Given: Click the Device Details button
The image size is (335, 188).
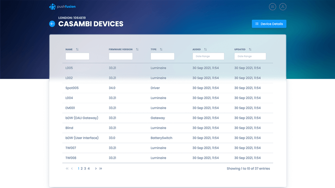Looking at the screenshot, I should click(269, 24).
